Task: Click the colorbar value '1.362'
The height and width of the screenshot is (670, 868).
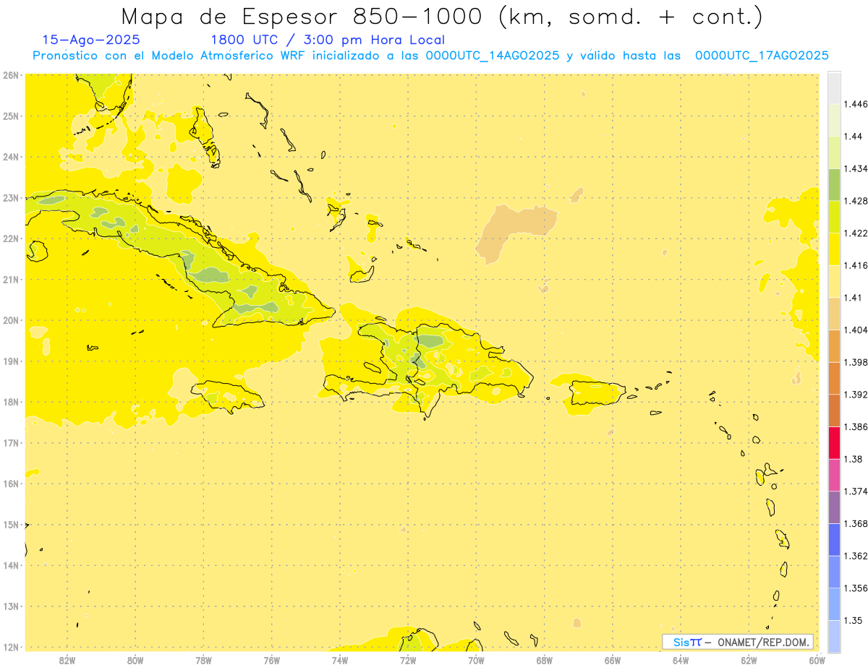Action: point(856,556)
